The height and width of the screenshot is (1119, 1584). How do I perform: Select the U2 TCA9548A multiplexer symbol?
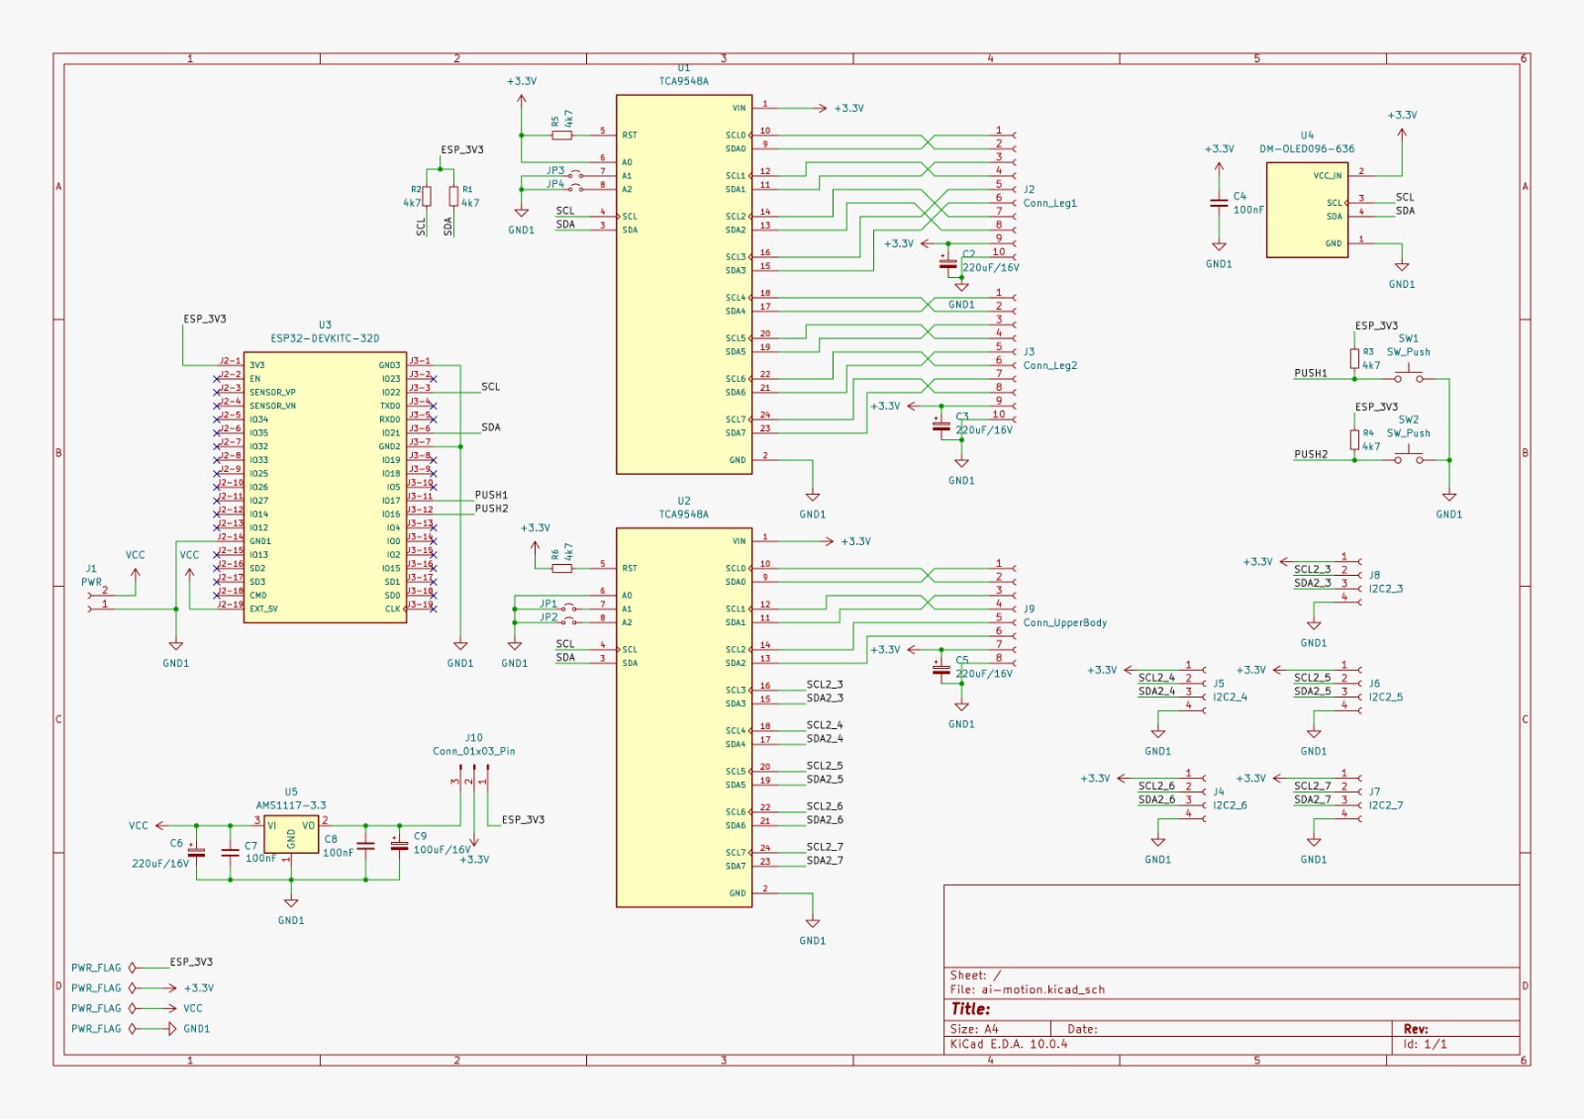(684, 717)
